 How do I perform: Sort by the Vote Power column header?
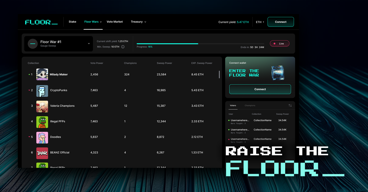point(97,63)
